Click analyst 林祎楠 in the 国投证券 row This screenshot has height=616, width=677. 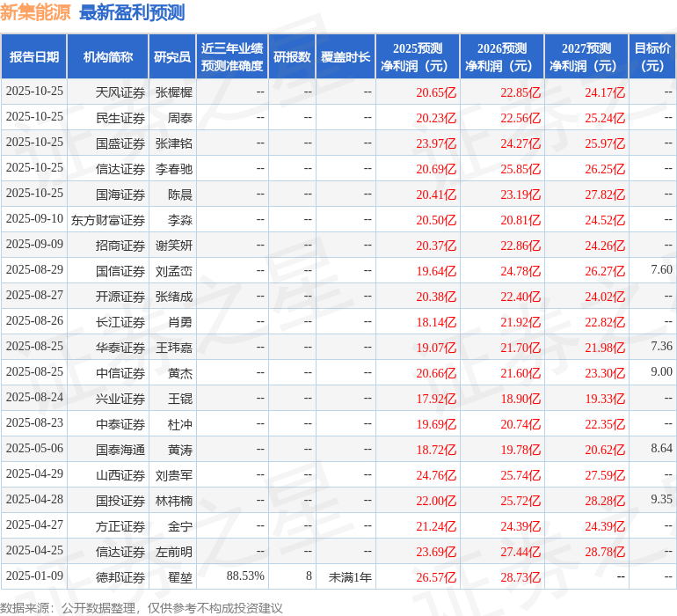(174, 501)
